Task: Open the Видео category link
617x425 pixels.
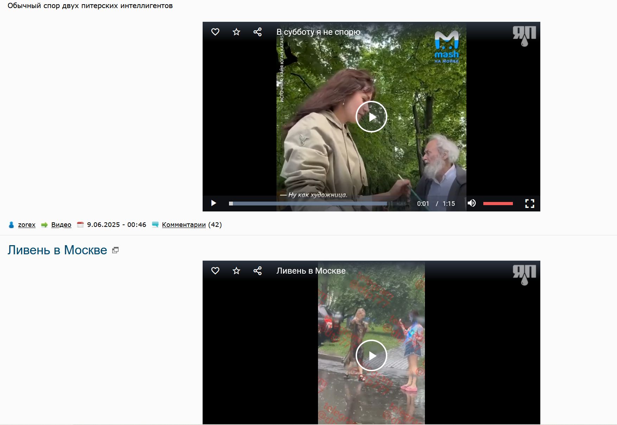Action: pyautogui.click(x=61, y=225)
